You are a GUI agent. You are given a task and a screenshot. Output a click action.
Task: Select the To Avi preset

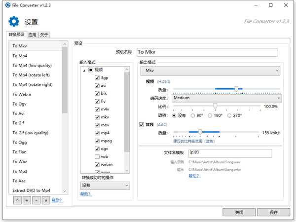(36, 113)
